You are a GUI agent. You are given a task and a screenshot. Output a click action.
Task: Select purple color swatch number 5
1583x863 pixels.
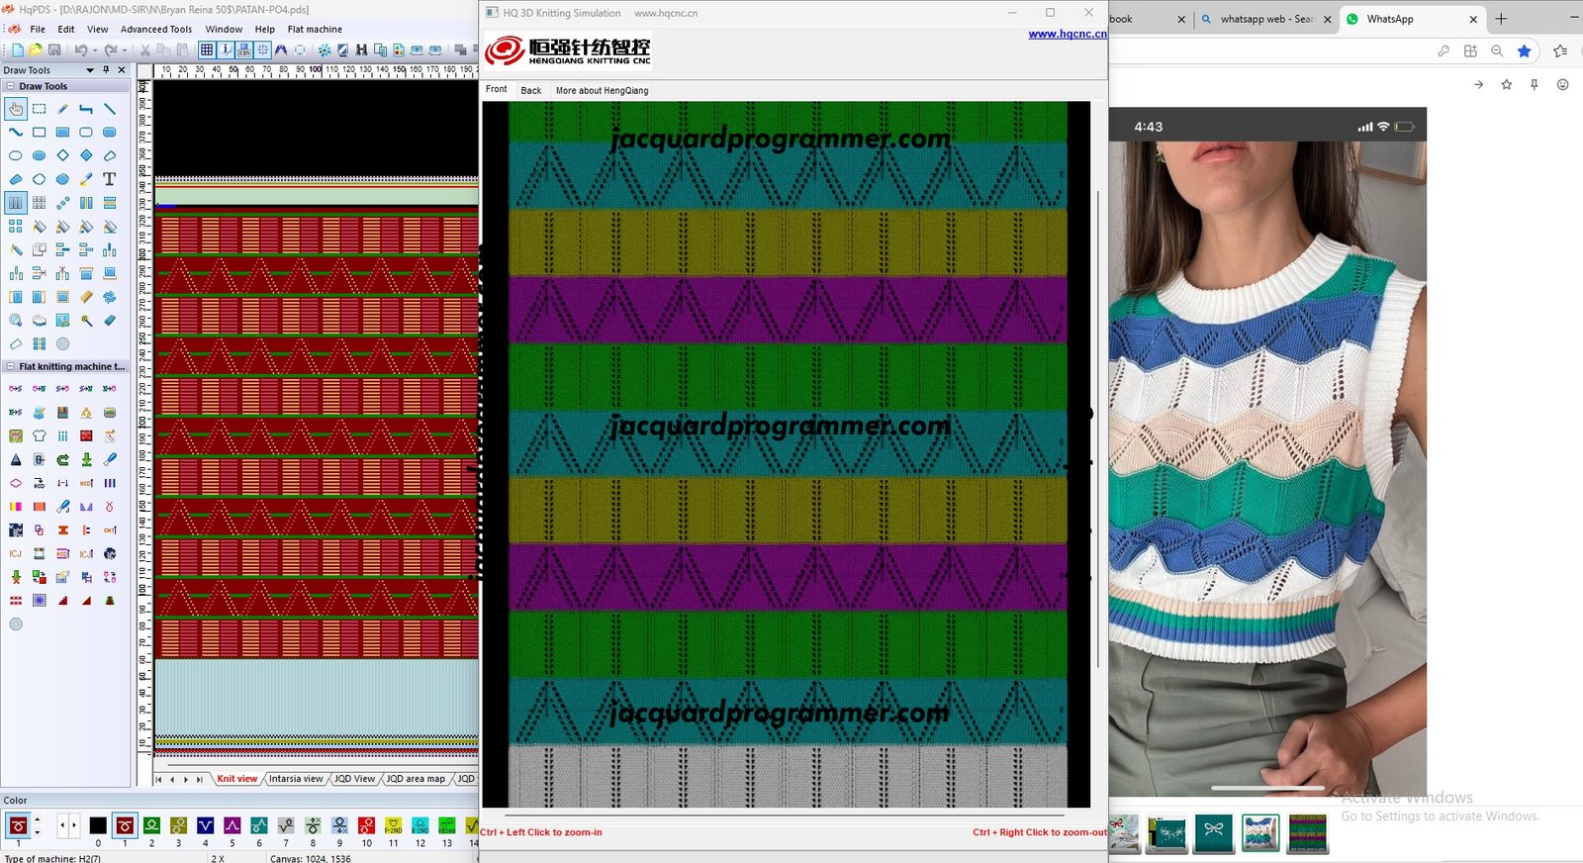click(233, 825)
